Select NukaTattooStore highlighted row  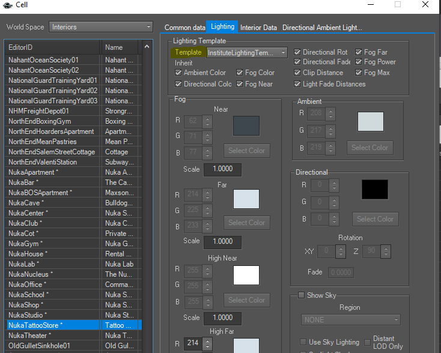pos(73,325)
